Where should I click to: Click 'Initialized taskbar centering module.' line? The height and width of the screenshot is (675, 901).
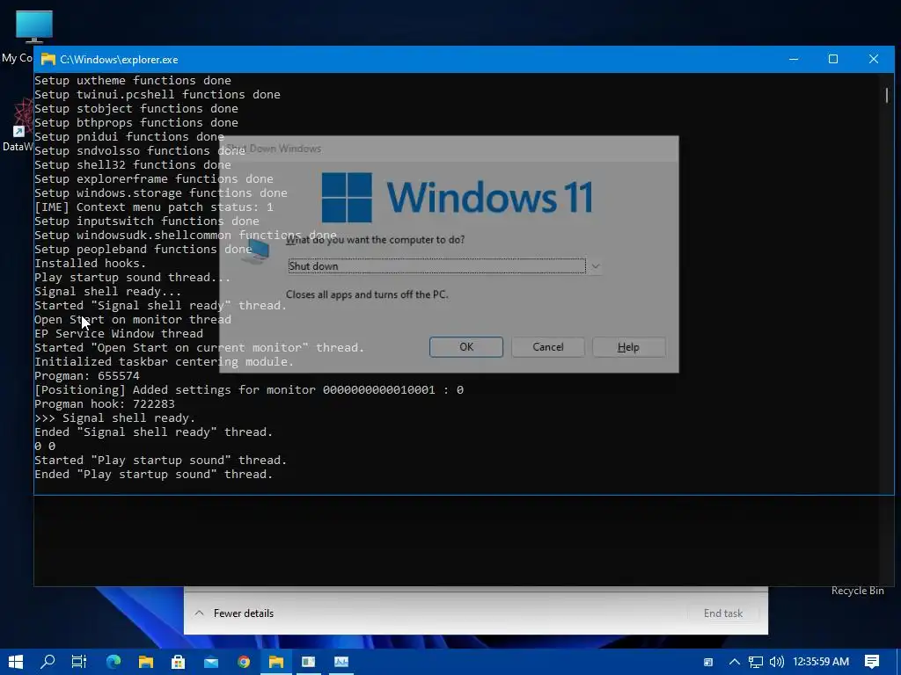click(x=165, y=361)
